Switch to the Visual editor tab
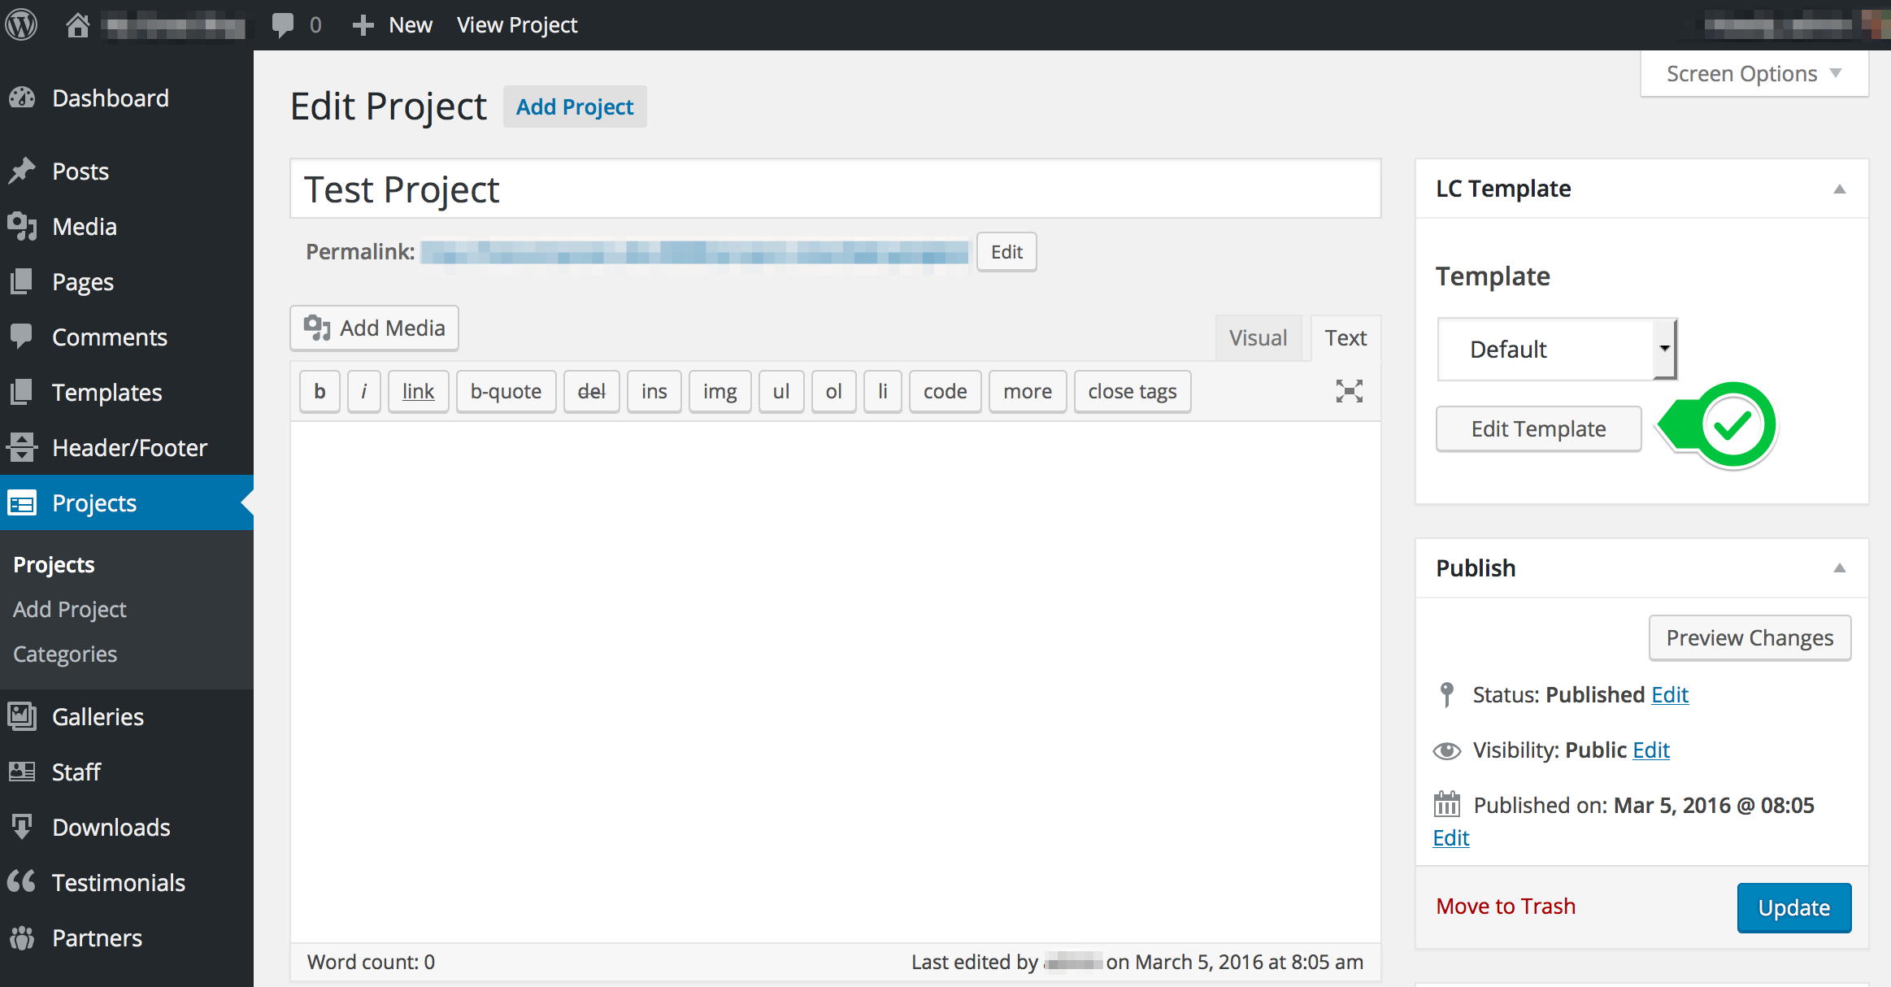Screen dimensions: 1891x987 point(1258,337)
